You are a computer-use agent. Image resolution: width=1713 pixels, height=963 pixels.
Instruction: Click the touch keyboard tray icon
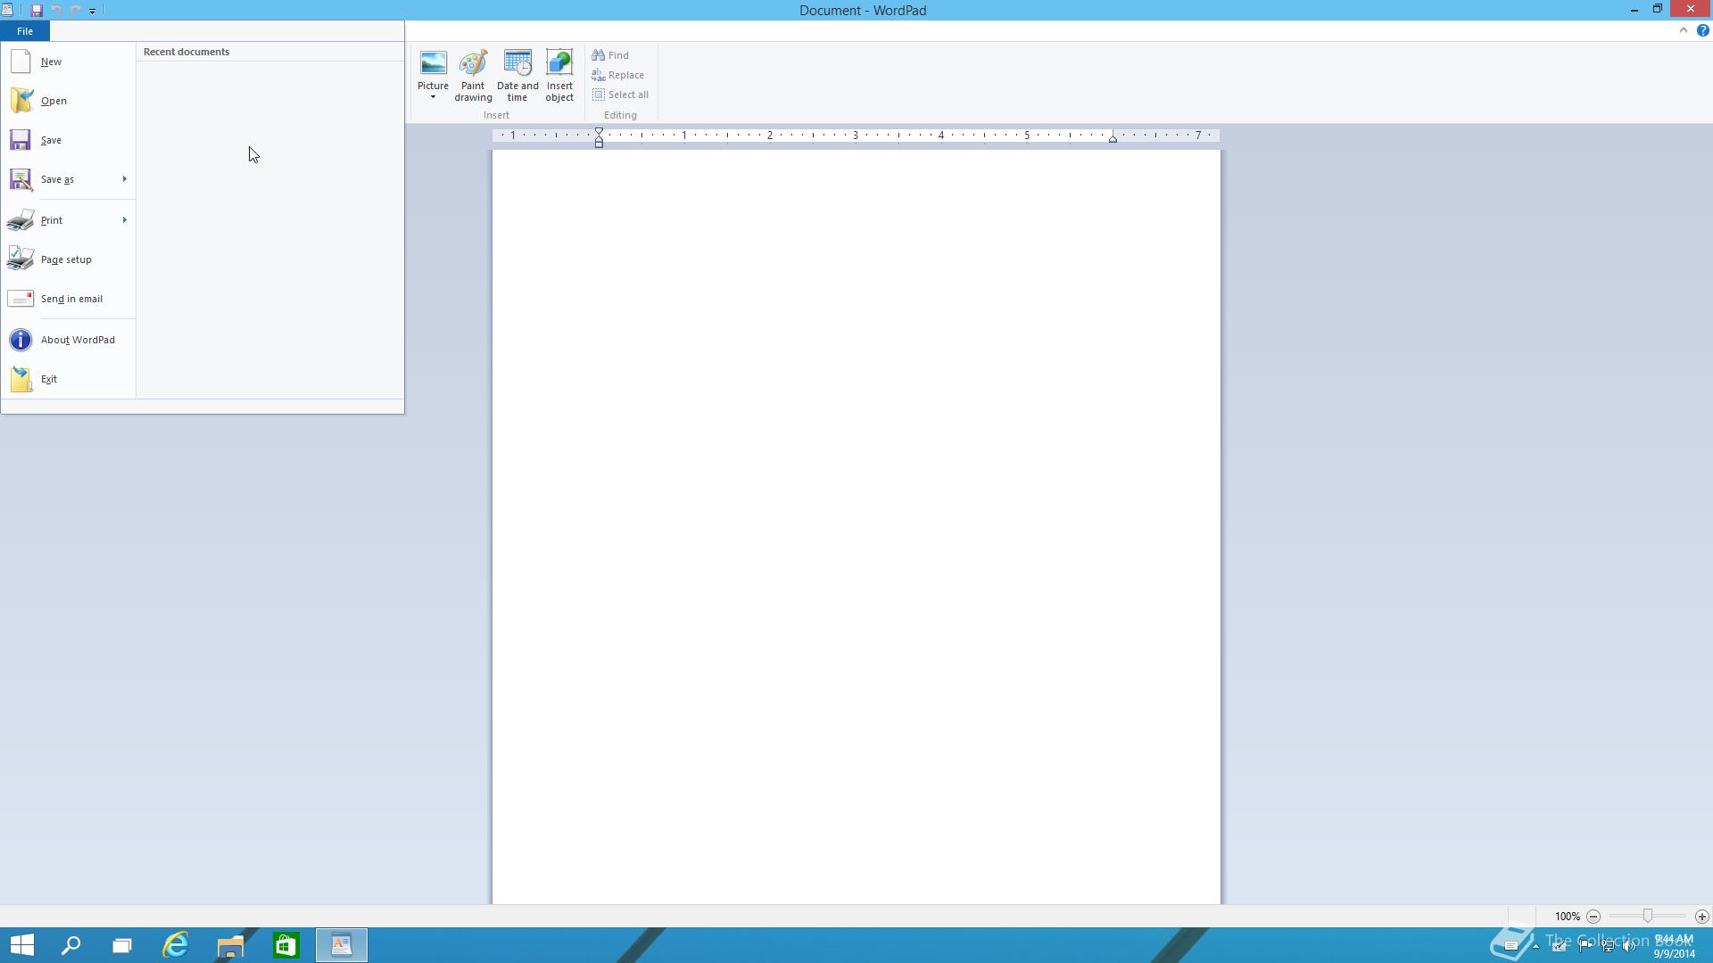point(1511,946)
